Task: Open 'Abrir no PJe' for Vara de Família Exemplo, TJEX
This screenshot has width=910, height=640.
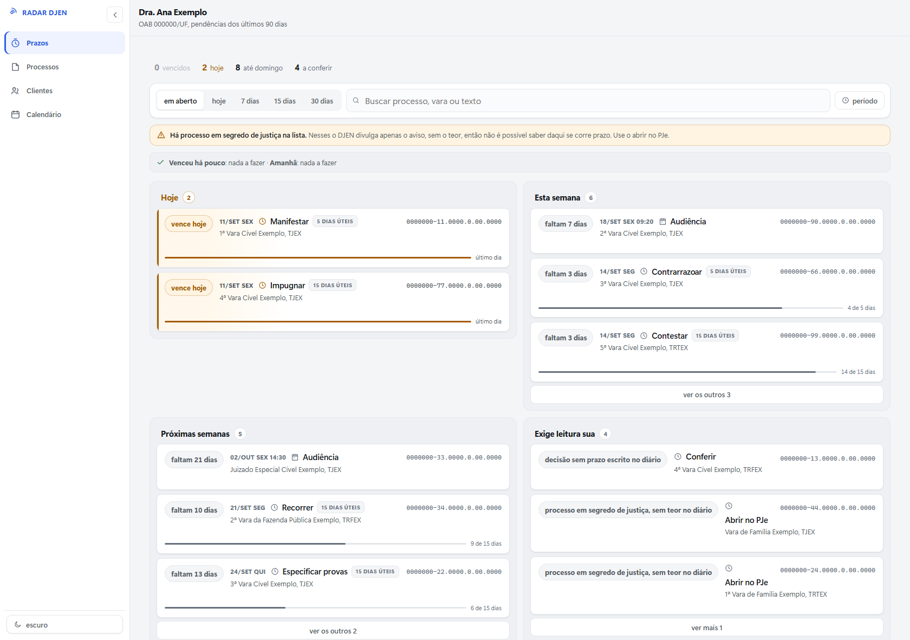Action: (x=746, y=520)
